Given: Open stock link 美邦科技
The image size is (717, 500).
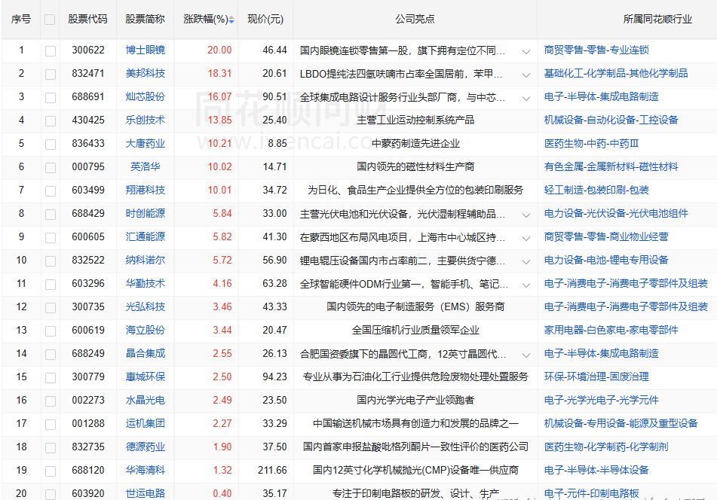Looking at the screenshot, I should tap(145, 74).
